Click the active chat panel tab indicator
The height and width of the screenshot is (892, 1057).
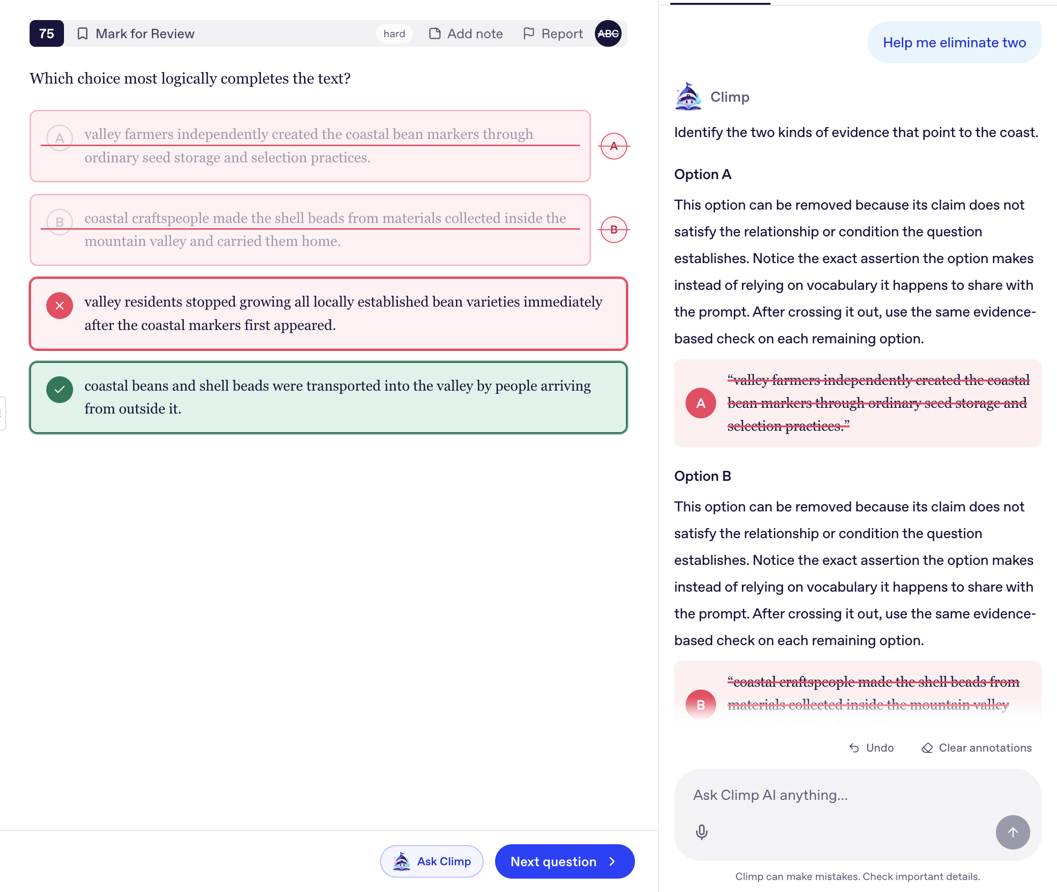[x=720, y=3]
